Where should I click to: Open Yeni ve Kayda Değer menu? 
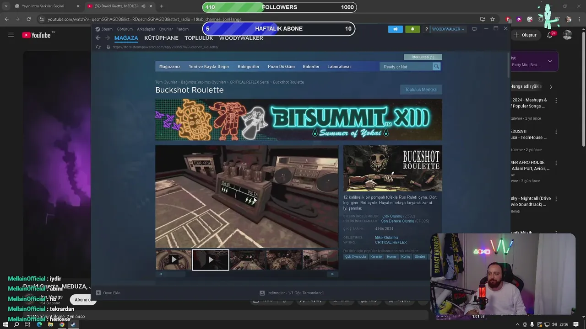(x=209, y=67)
